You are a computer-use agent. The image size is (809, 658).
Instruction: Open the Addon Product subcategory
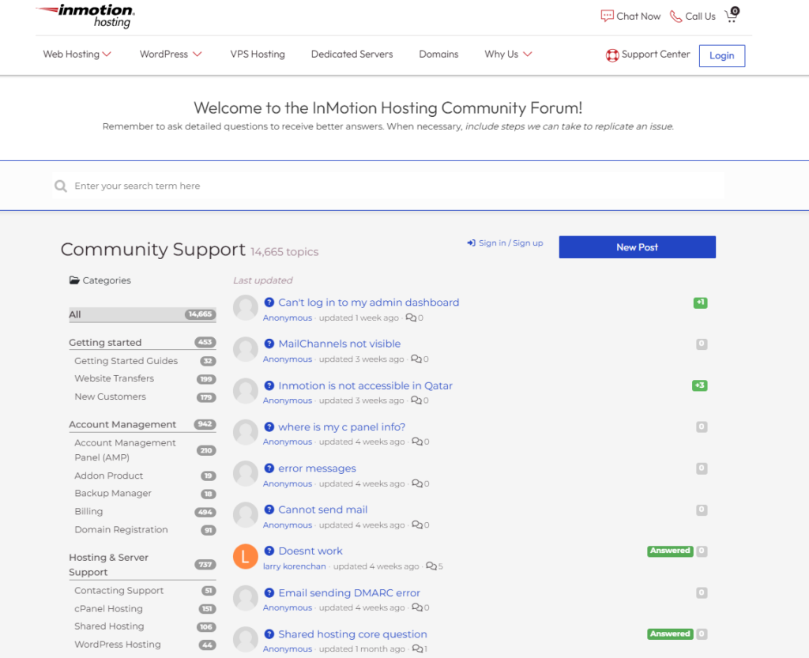(109, 476)
